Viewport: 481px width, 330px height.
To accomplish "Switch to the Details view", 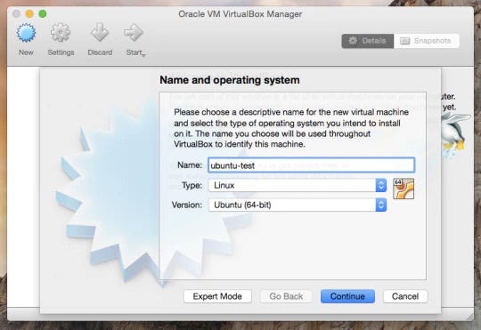I will coord(368,41).
